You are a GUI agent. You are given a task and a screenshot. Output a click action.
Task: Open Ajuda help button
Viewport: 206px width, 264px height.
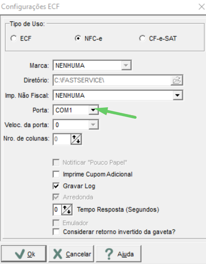tap(119, 254)
